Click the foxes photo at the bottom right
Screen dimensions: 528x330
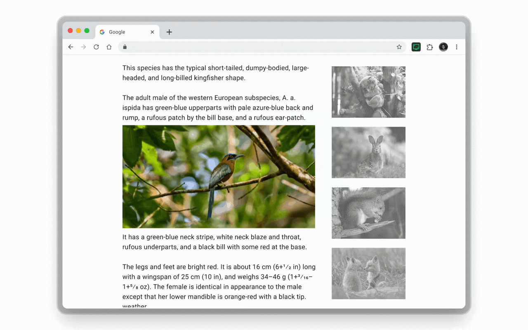368,273
